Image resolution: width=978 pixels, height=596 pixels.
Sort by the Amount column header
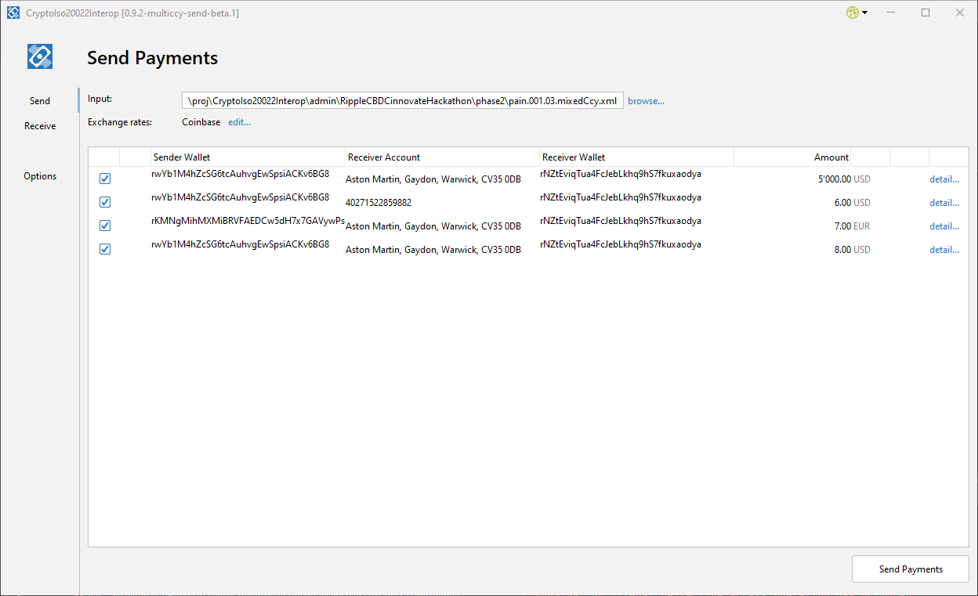click(831, 157)
